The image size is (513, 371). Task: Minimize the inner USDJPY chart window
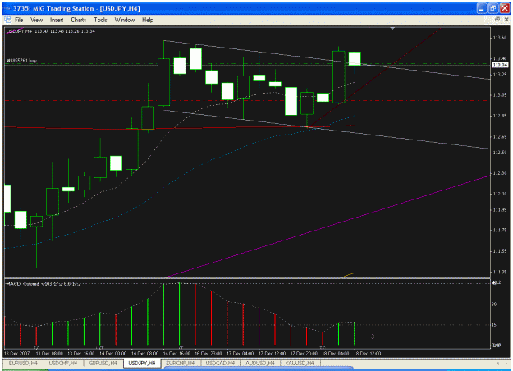click(488, 20)
